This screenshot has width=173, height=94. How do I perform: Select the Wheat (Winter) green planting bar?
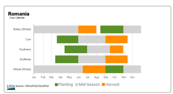[x=114, y=69]
